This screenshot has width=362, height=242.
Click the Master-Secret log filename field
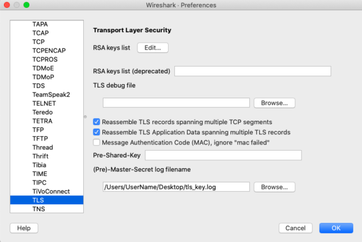(176, 187)
